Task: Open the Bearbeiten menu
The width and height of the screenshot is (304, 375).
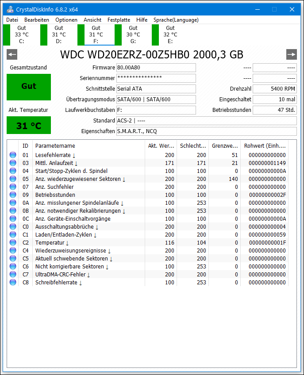Action: (37, 20)
